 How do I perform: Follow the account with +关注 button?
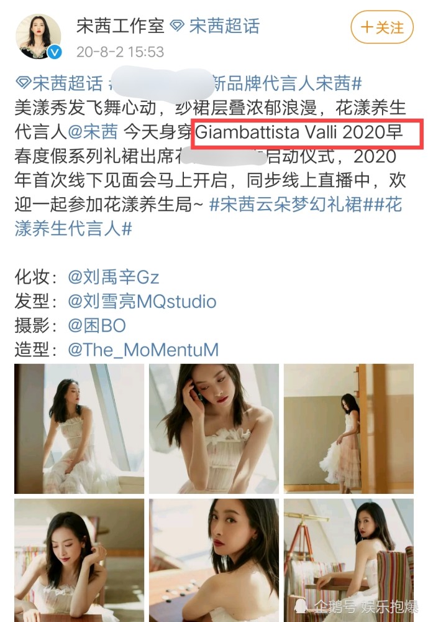[x=382, y=27]
